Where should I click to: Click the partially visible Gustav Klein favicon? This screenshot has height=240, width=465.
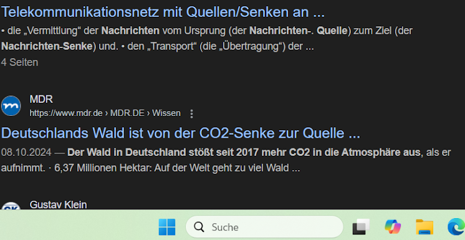11,206
